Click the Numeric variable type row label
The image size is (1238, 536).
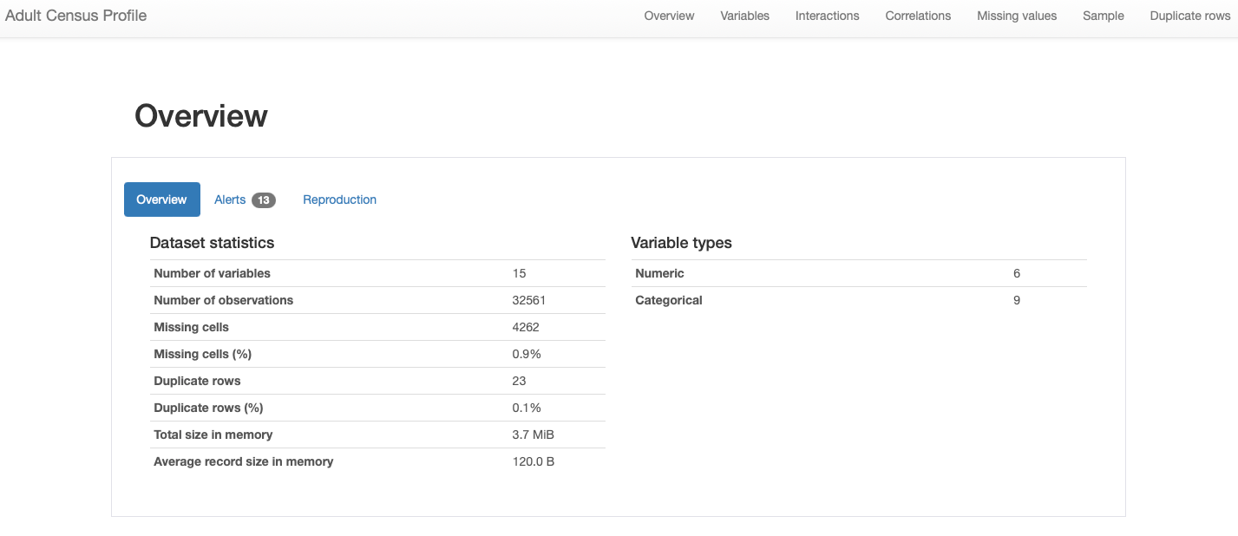[659, 273]
